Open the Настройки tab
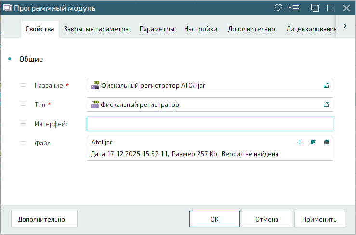The image size is (356, 235). [200, 29]
